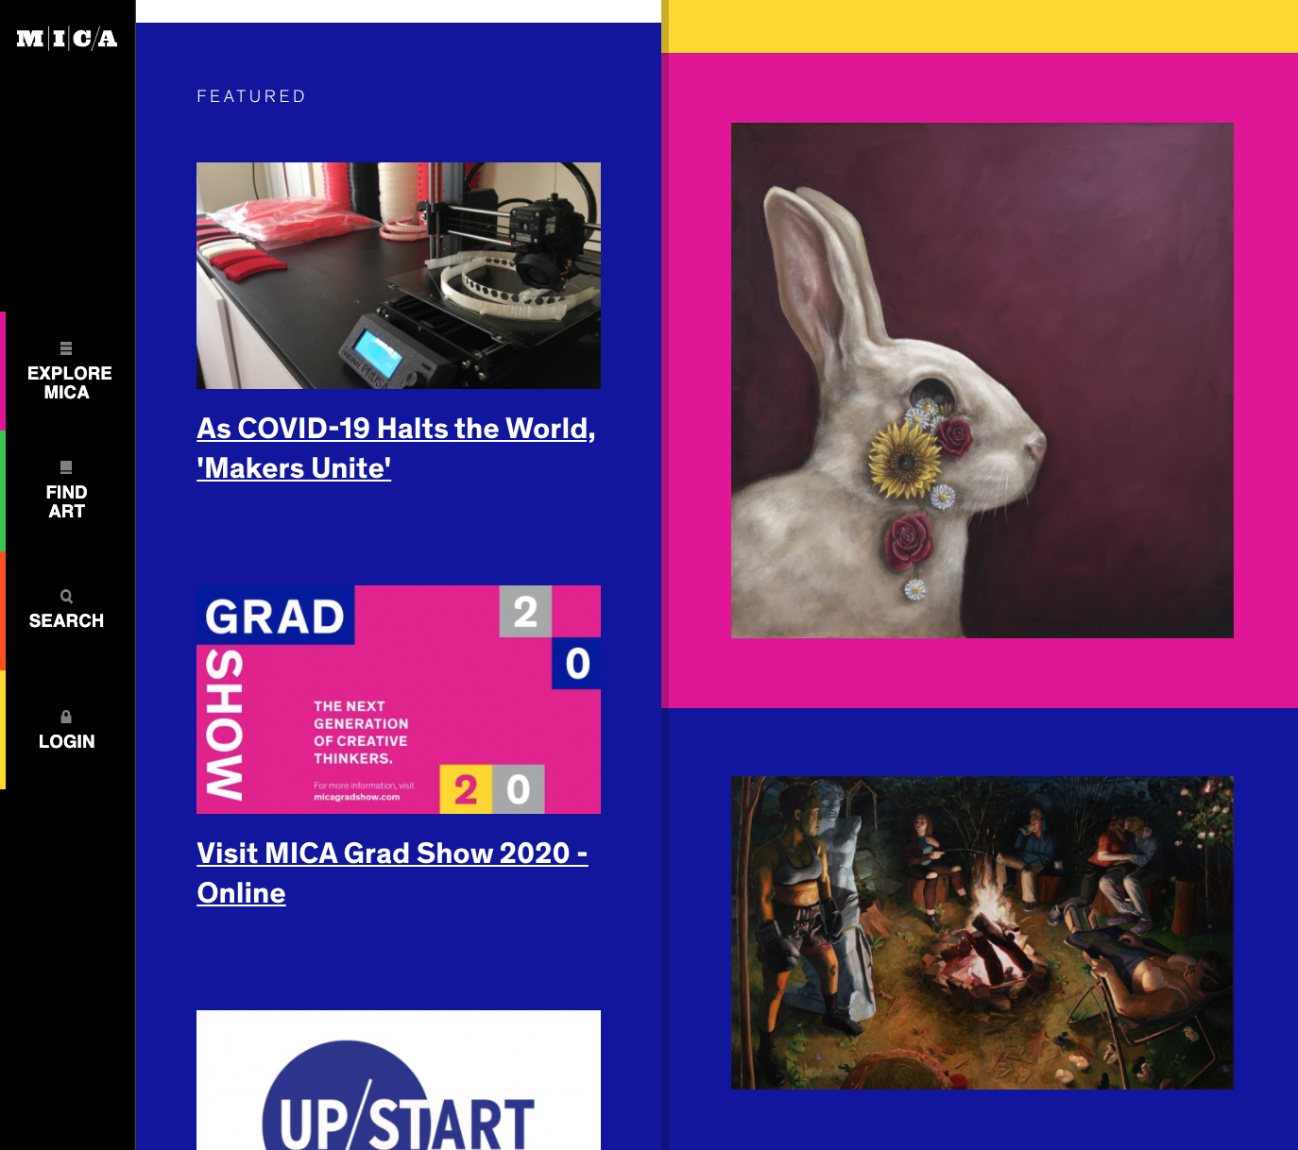View the campfire scene painting
Viewport: 1298px width, 1150px height.
982,933
